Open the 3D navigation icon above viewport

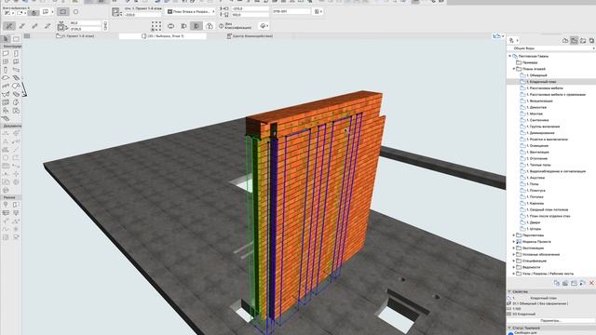[498, 36]
